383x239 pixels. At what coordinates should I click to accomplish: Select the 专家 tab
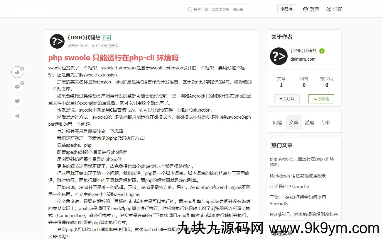[325, 122]
